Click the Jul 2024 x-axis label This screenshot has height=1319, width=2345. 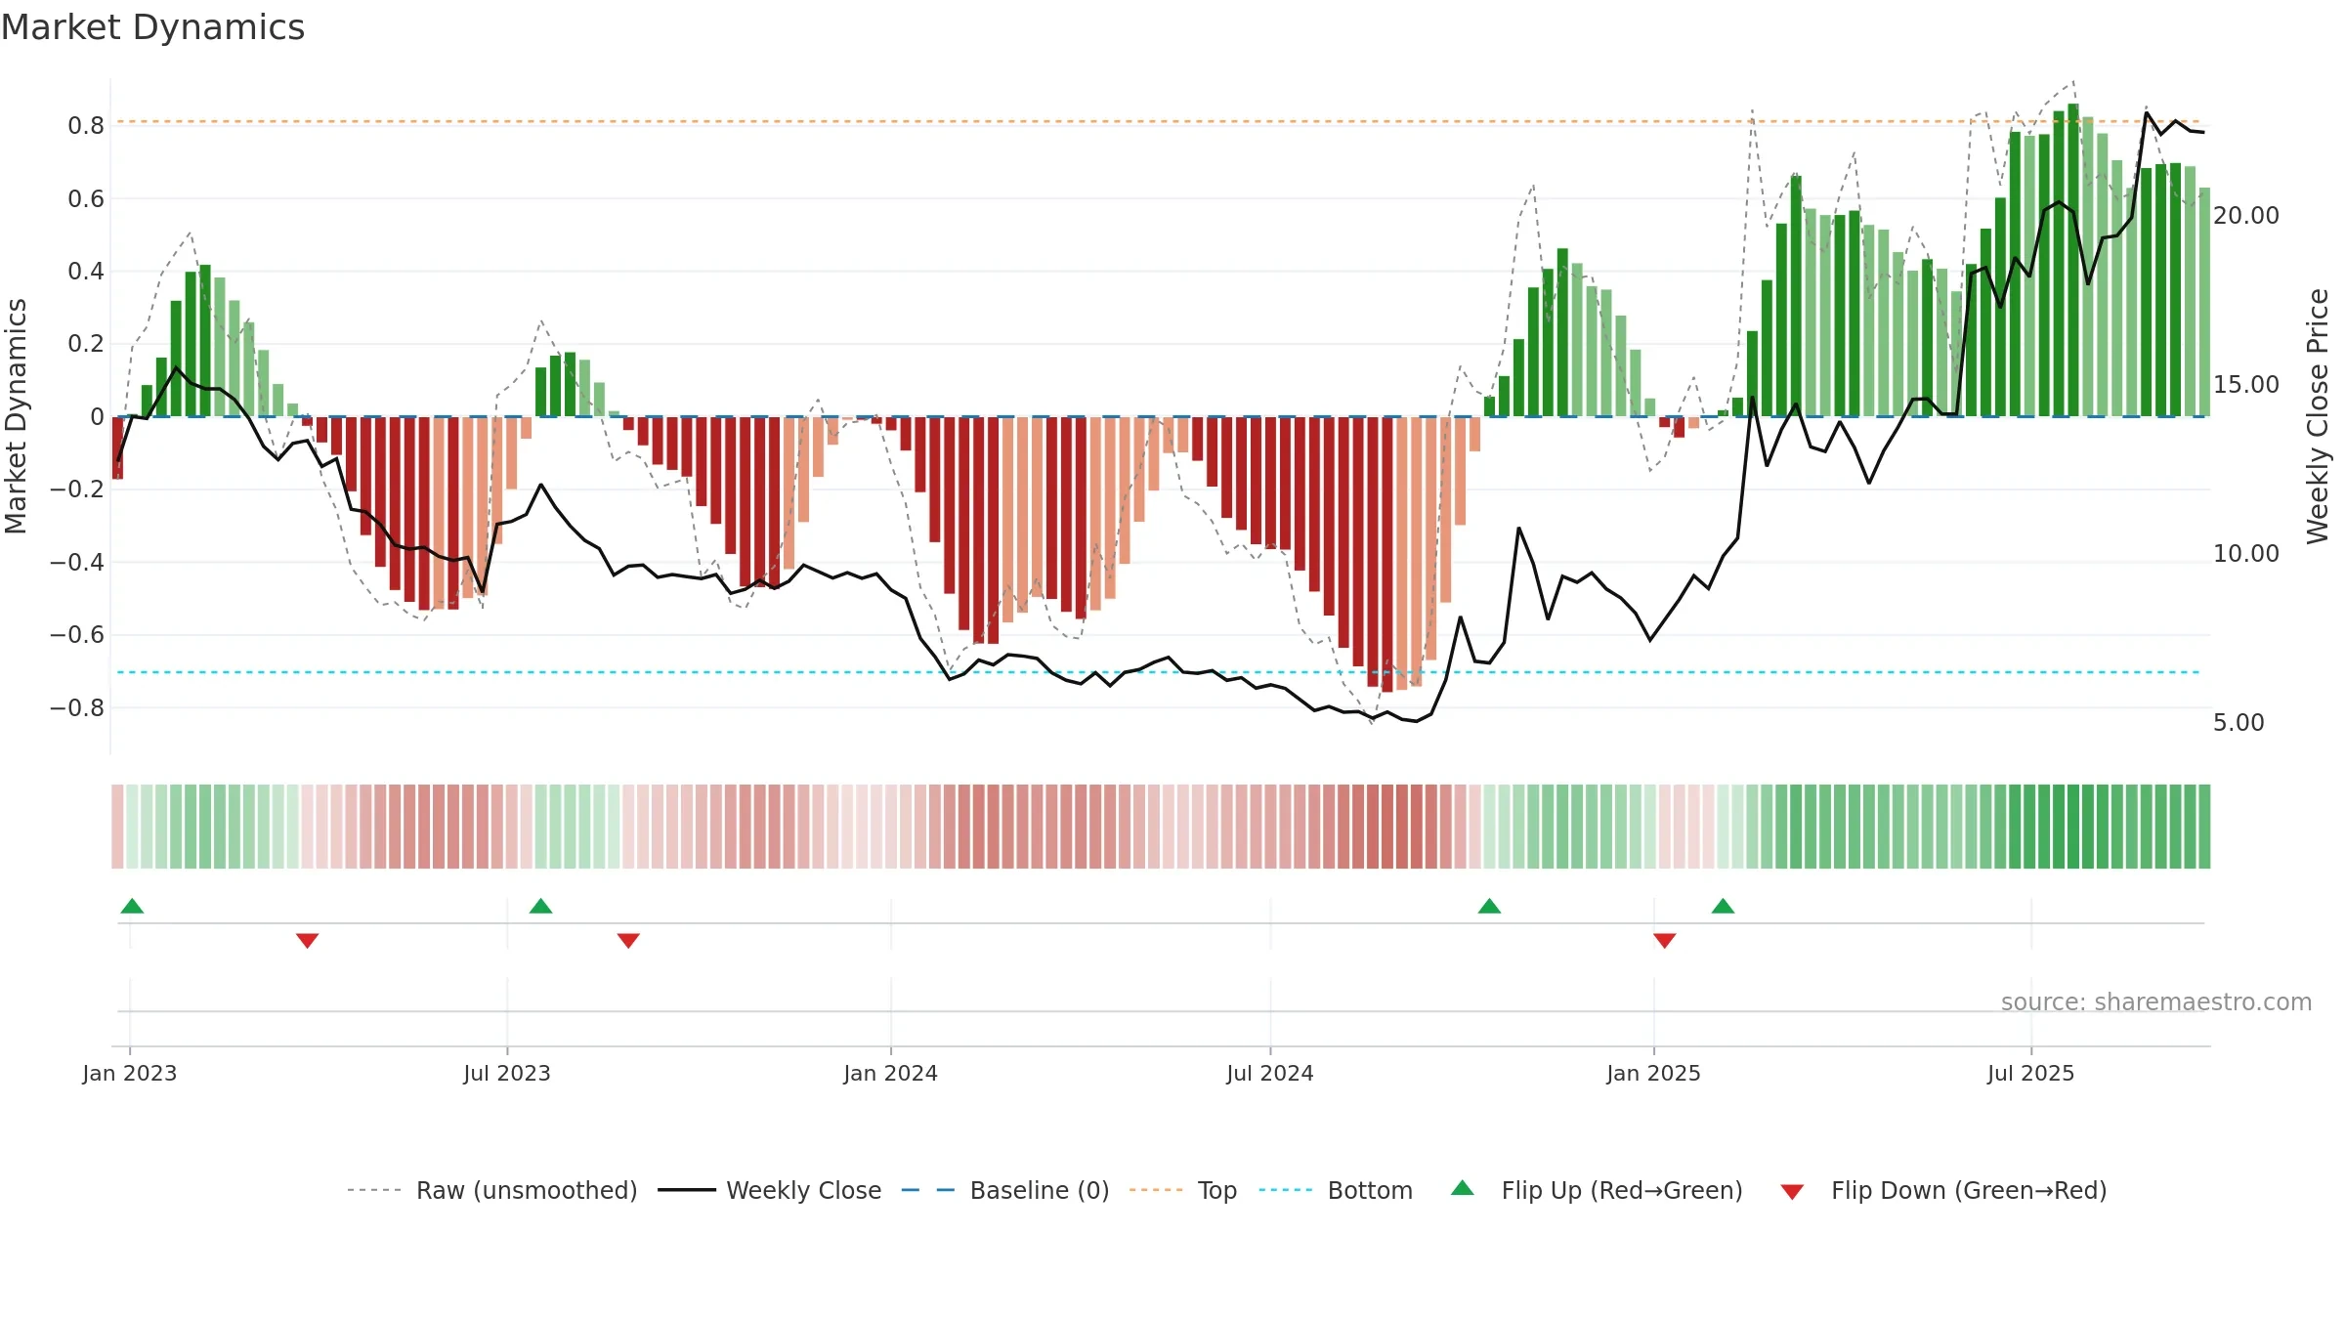click(1270, 1073)
